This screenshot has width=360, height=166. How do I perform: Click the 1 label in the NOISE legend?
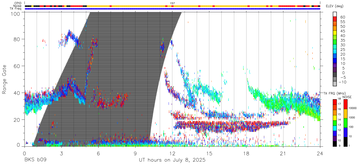[349, 146]
